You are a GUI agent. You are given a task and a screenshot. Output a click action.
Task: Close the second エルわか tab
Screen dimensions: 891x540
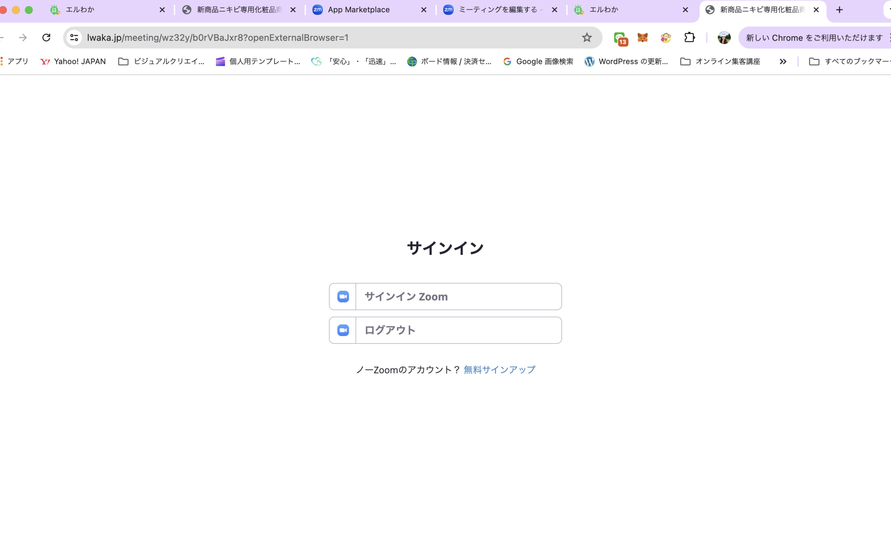pos(685,10)
